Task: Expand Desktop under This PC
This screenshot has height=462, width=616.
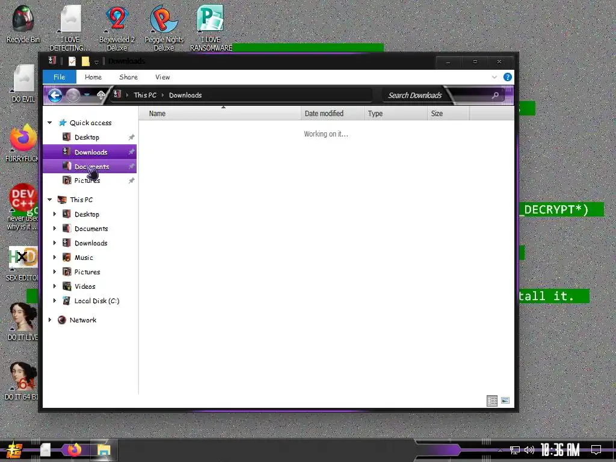Action: [55, 214]
